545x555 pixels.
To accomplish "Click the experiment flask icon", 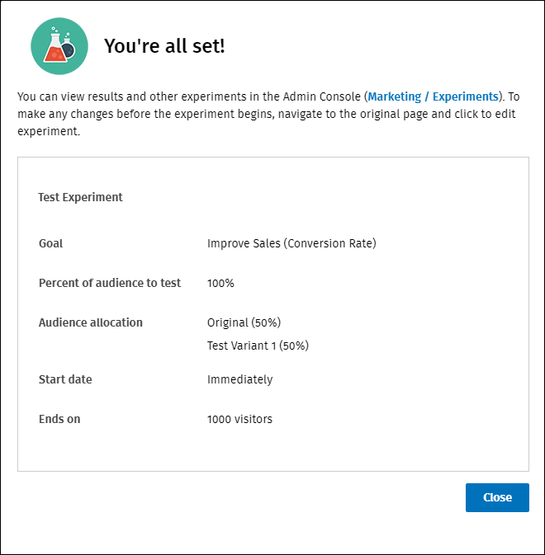I will coord(59,45).
